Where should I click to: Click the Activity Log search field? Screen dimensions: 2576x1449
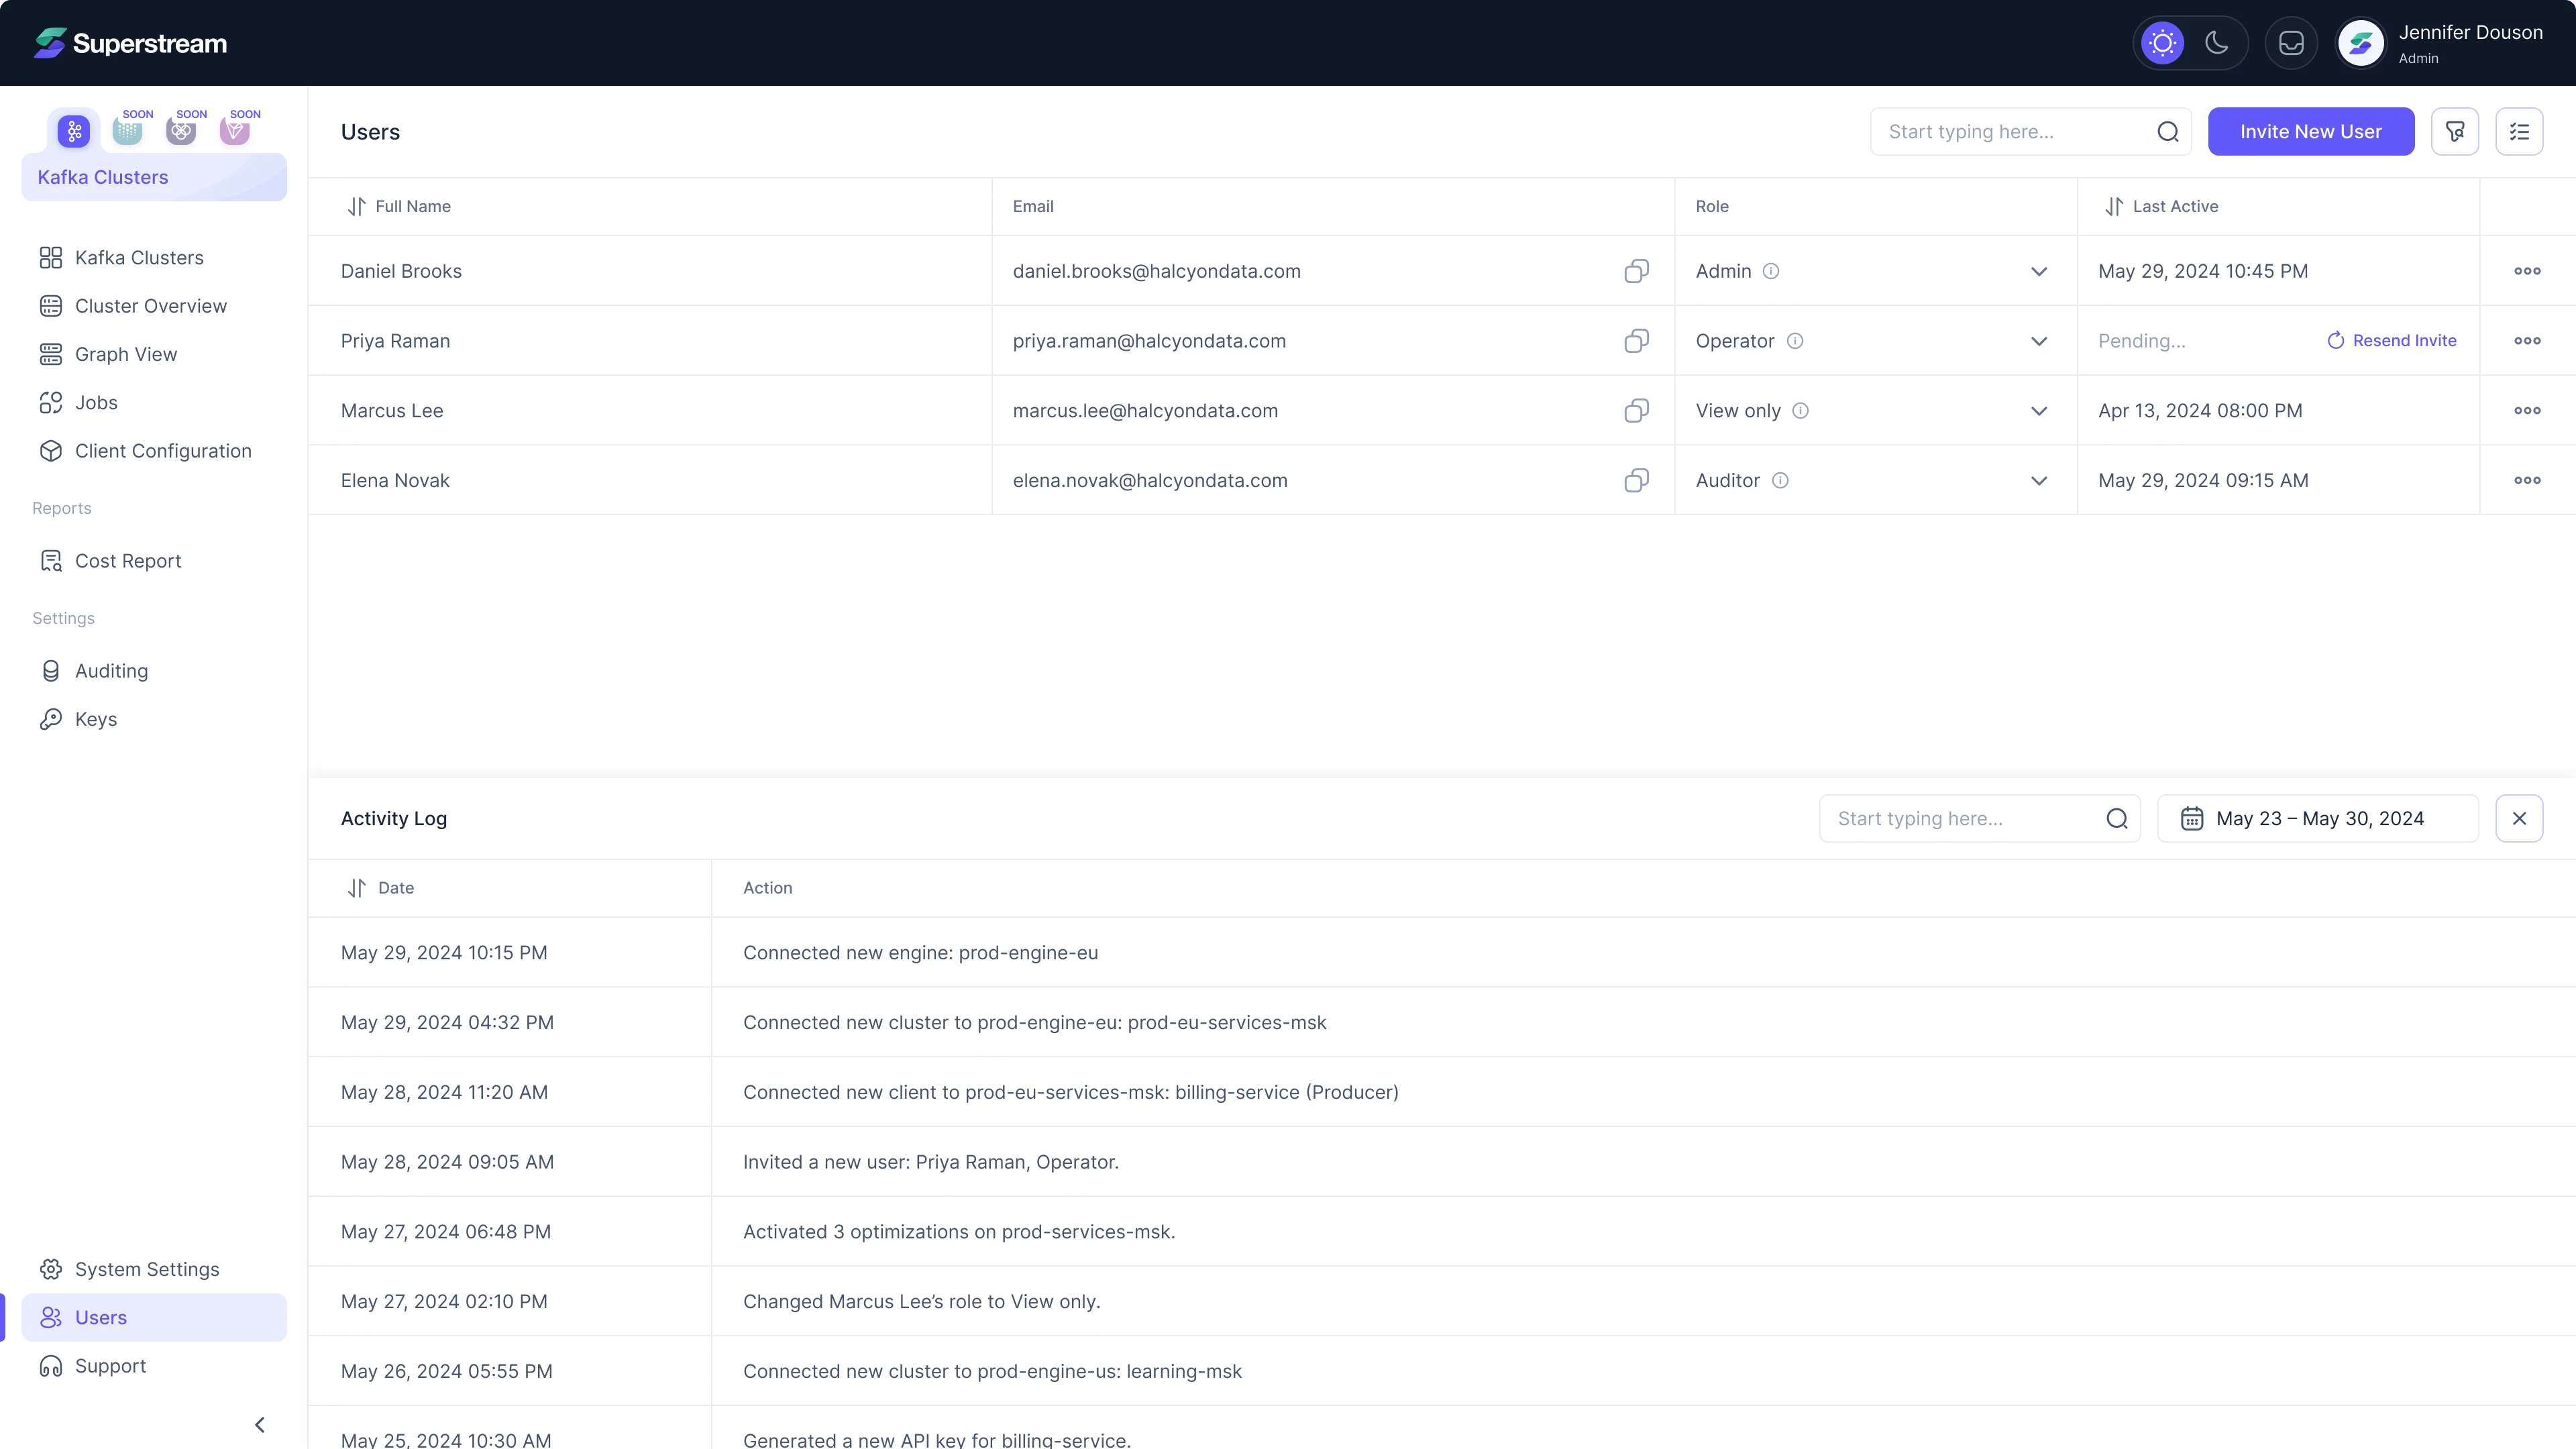coord(1980,818)
